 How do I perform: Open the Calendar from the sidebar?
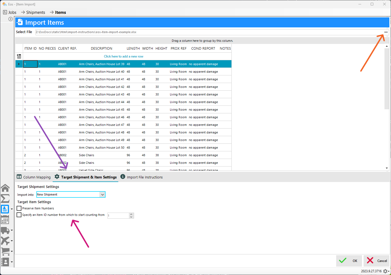coord(5,220)
